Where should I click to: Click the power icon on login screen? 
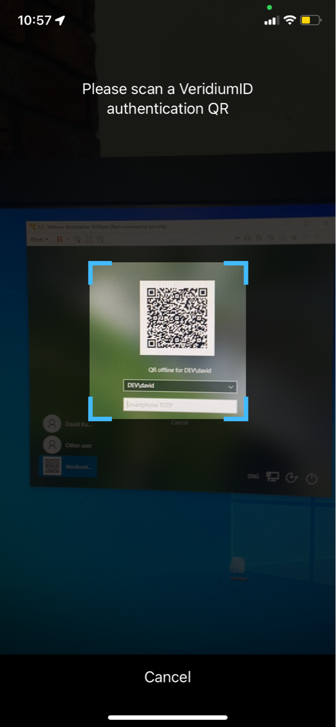point(312,478)
